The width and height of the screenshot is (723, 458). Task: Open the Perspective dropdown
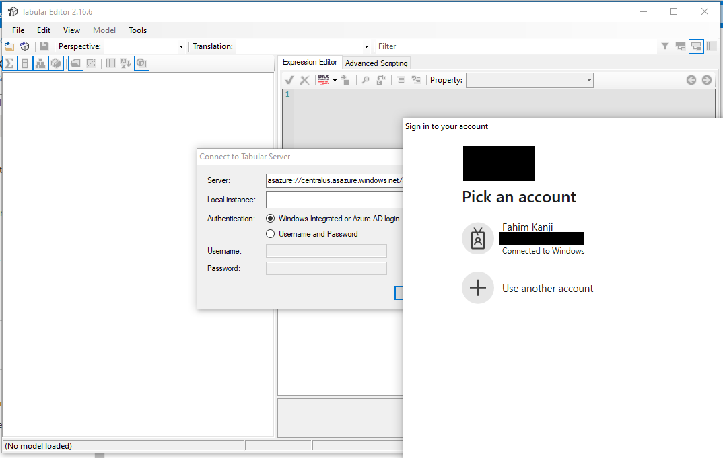(180, 46)
